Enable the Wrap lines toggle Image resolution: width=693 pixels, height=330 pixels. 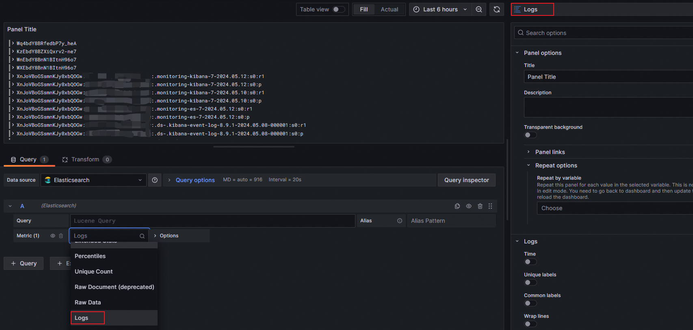click(x=531, y=324)
